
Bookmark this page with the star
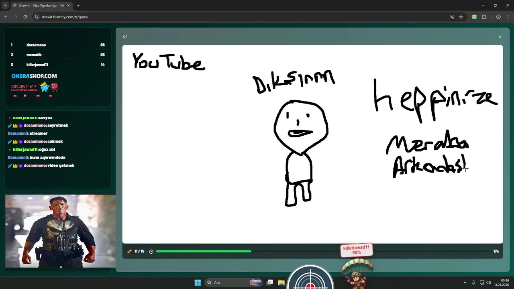pyautogui.click(x=461, y=17)
